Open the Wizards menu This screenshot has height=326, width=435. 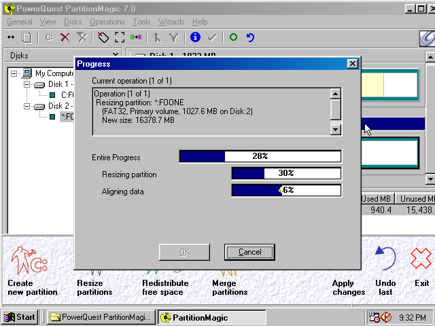pyautogui.click(x=171, y=22)
